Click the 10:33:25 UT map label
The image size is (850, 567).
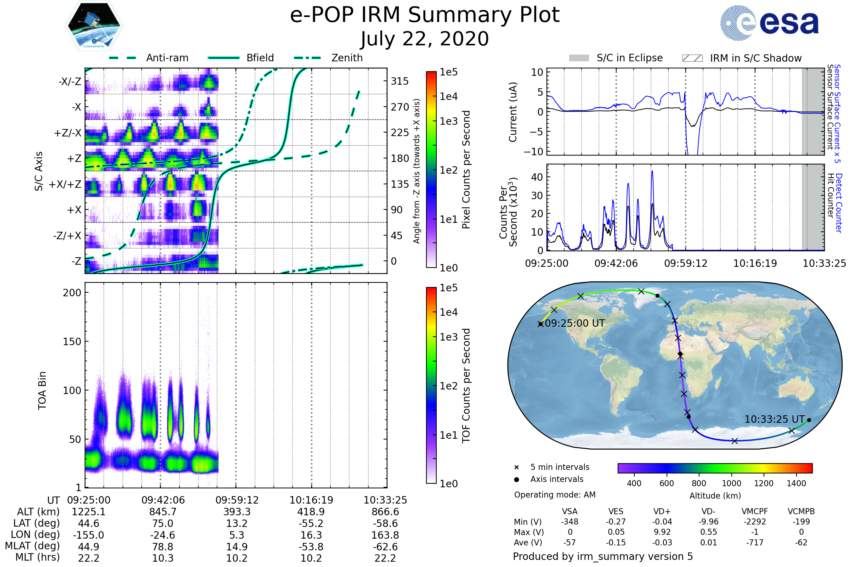(775, 420)
